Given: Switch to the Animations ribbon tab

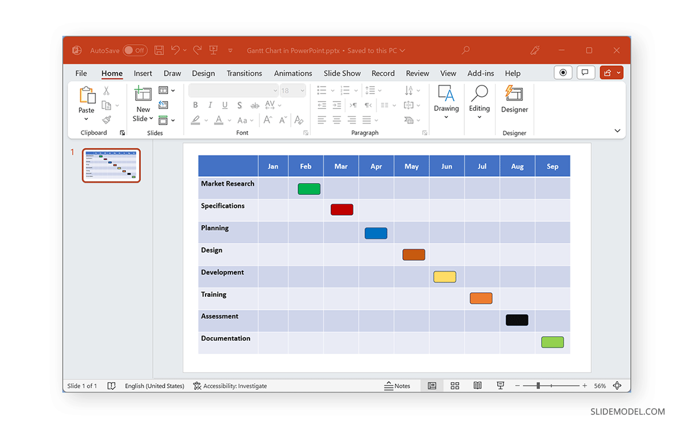Looking at the screenshot, I should (293, 73).
